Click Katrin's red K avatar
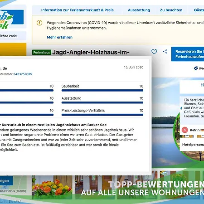This screenshot has height=204, width=204. tap(185, 130)
